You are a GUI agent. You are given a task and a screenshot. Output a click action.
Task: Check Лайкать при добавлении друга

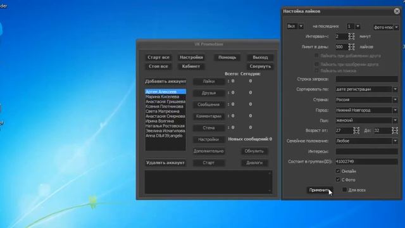pyautogui.click(x=316, y=56)
